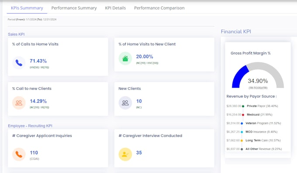Select the 71.43% value

pos(38,61)
